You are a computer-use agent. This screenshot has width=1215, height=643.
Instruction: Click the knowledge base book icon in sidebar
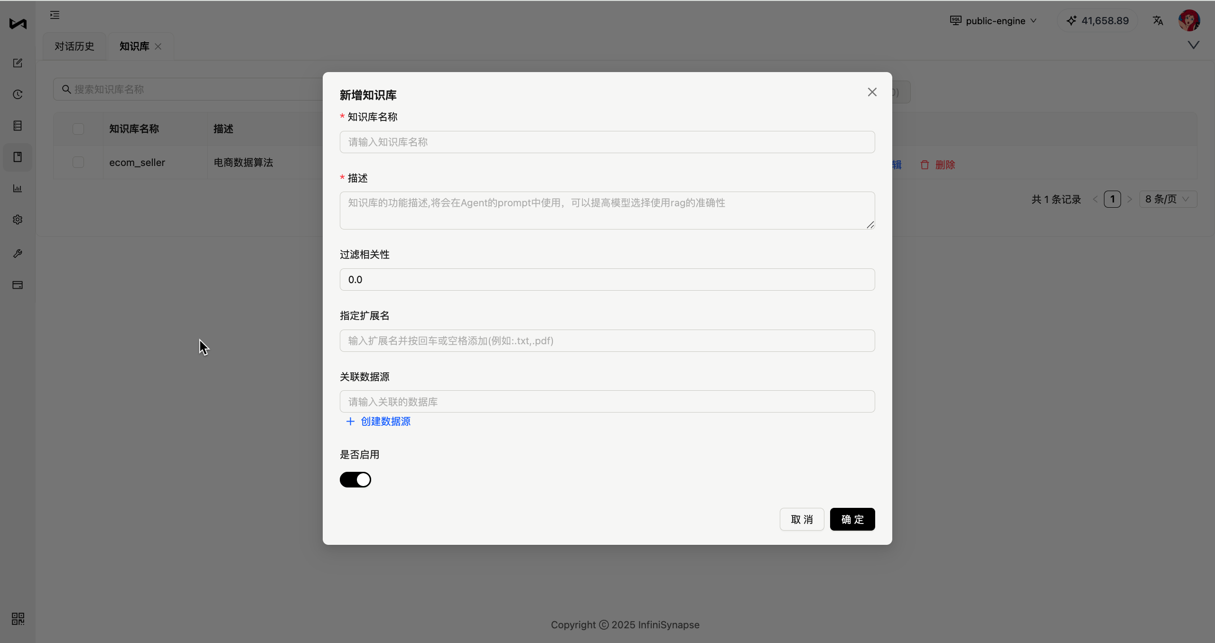pos(18,157)
